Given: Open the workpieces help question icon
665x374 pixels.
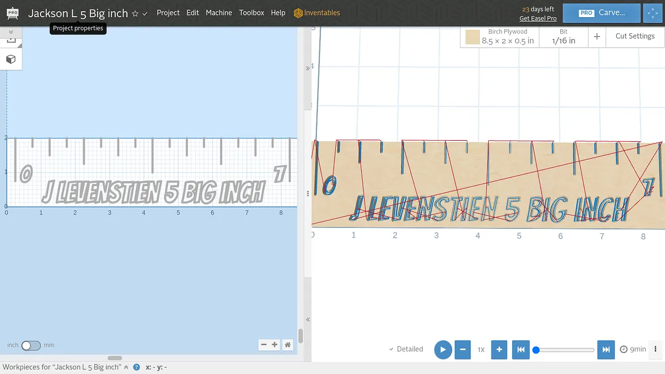Looking at the screenshot, I should point(136,367).
